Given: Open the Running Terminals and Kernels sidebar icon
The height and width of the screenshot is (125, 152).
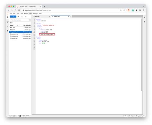Looking at the screenshot, I should click(7, 22).
